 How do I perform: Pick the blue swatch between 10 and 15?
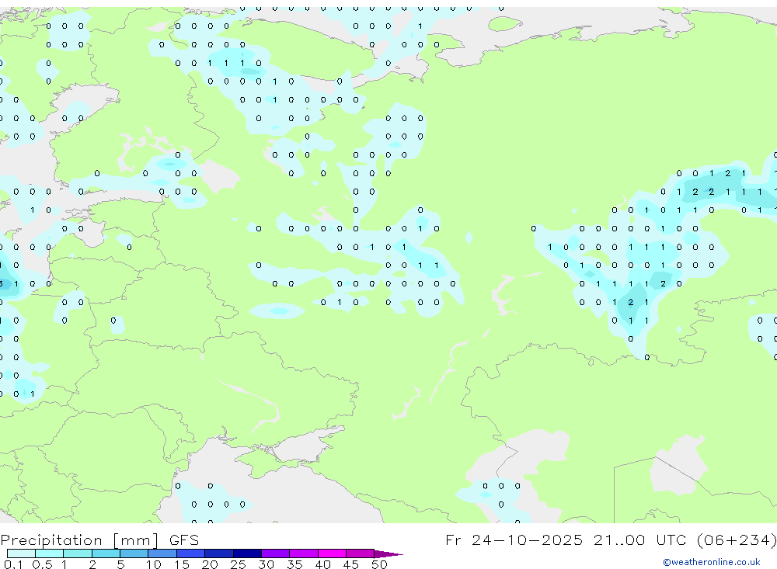tap(162, 553)
